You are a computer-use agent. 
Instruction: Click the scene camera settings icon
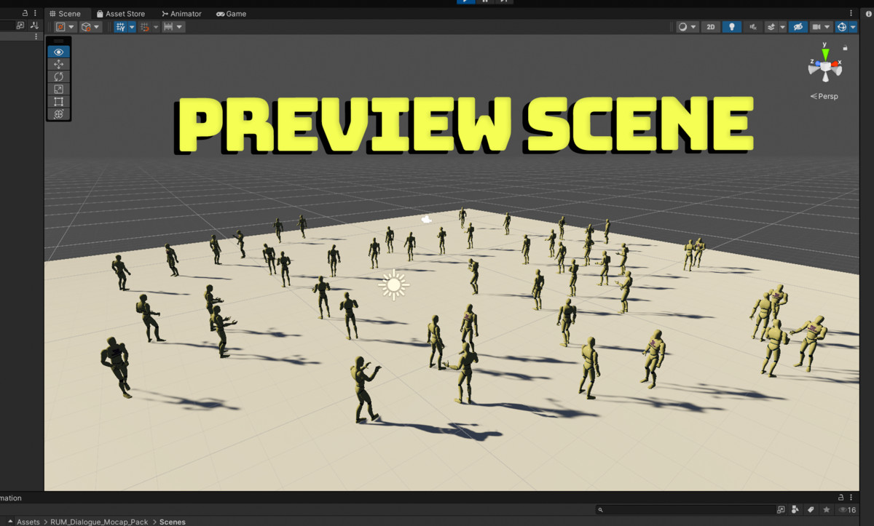click(x=816, y=27)
